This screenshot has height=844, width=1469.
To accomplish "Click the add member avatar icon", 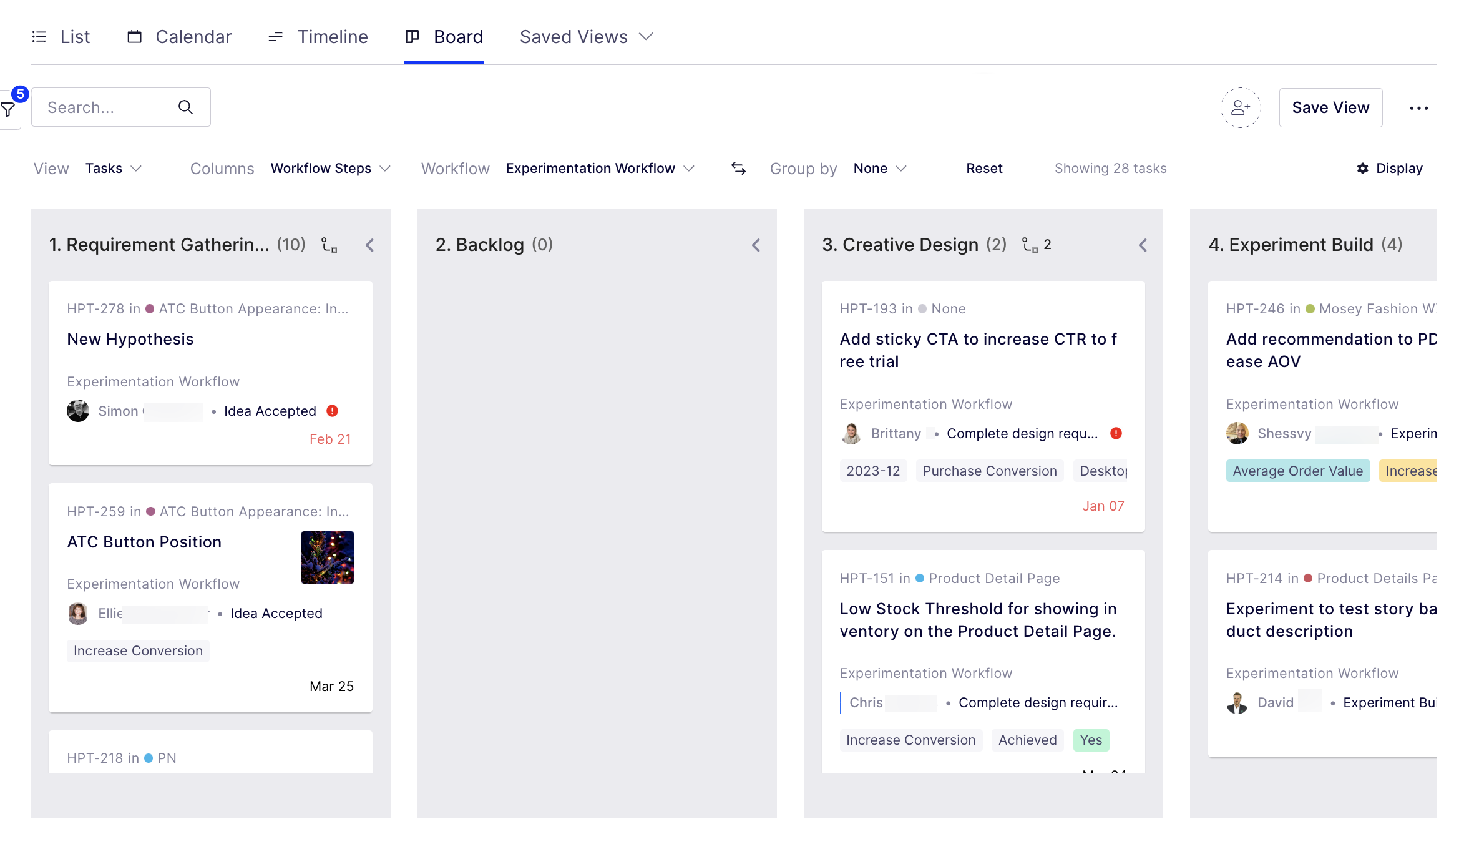I will click(1240, 108).
